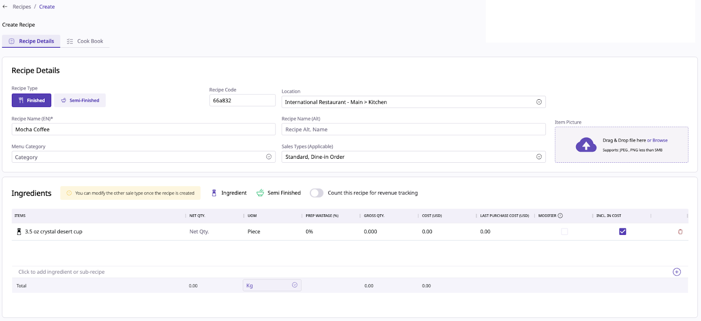Delete the 3.5 oz crystal desert cup row
The image size is (701, 321).
[x=680, y=232]
